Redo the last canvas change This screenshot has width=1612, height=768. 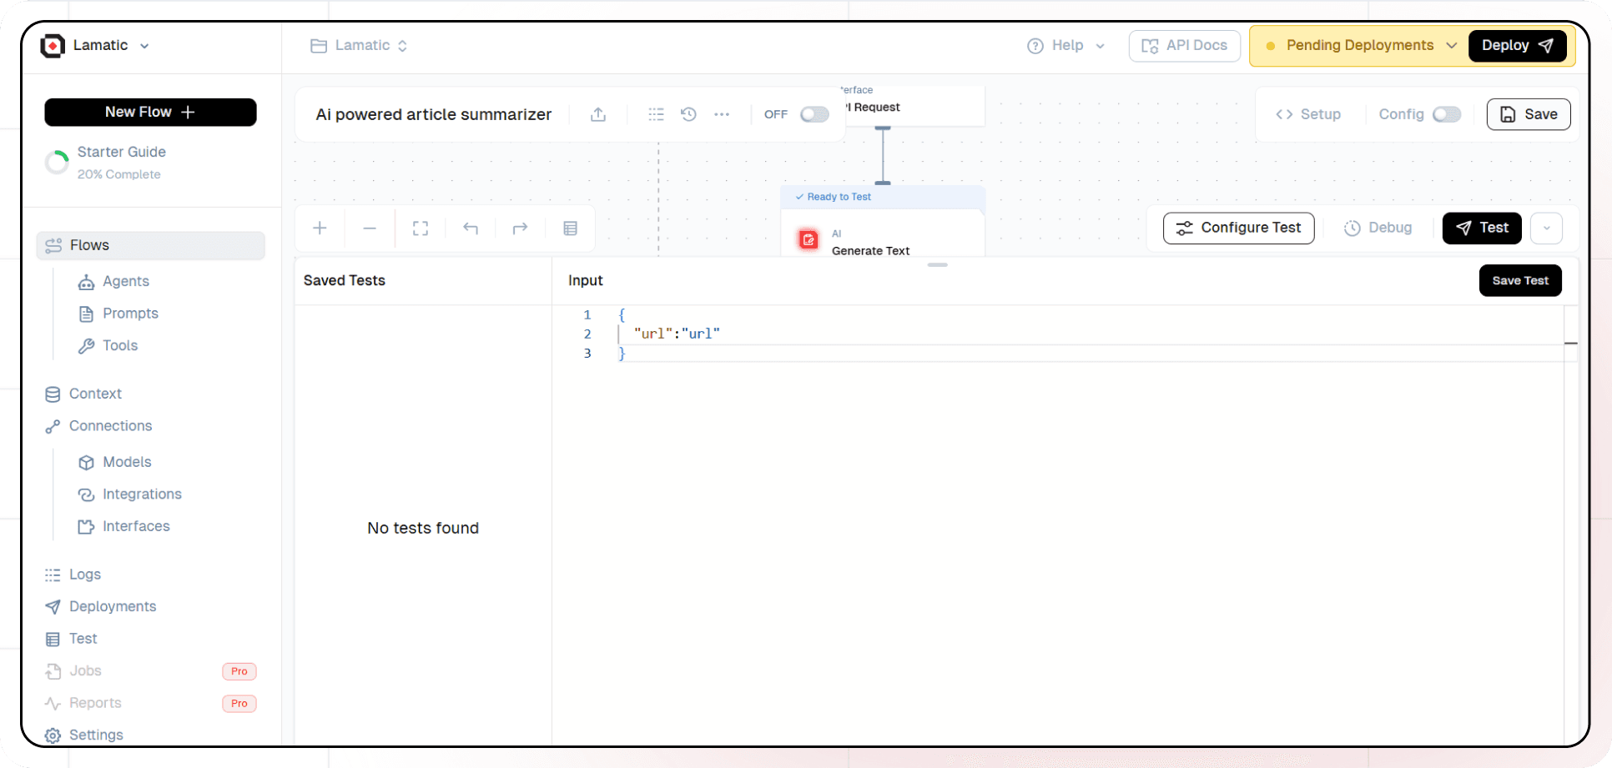(521, 228)
